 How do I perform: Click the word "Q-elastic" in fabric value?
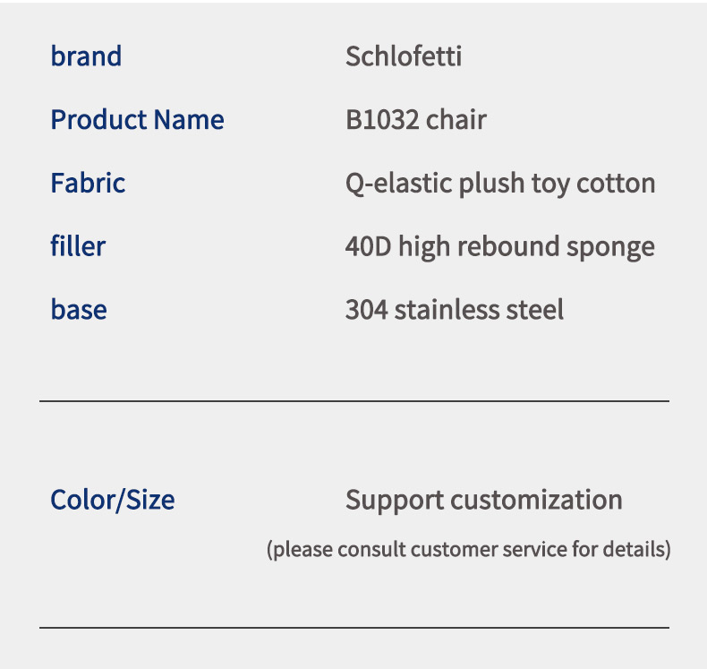click(398, 184)
